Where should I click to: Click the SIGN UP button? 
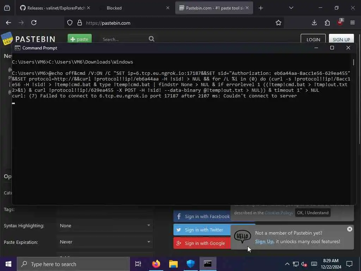341,39
